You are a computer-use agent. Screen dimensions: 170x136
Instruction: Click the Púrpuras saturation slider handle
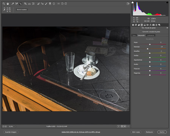tap(150, 71)
